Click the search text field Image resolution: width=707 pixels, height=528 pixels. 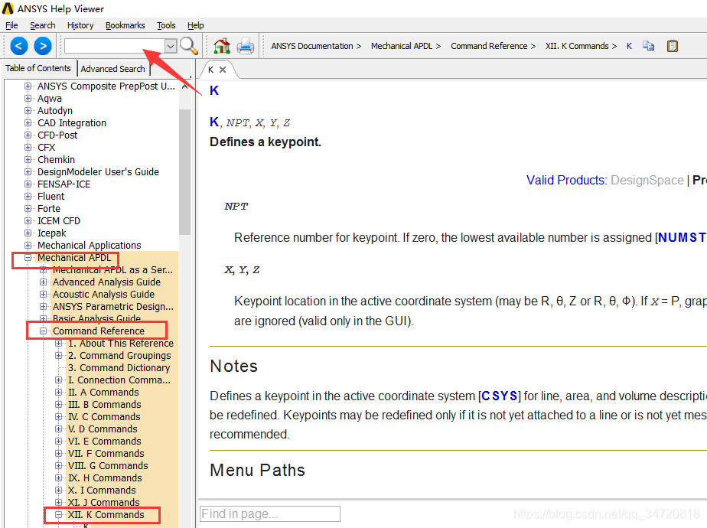115,46
